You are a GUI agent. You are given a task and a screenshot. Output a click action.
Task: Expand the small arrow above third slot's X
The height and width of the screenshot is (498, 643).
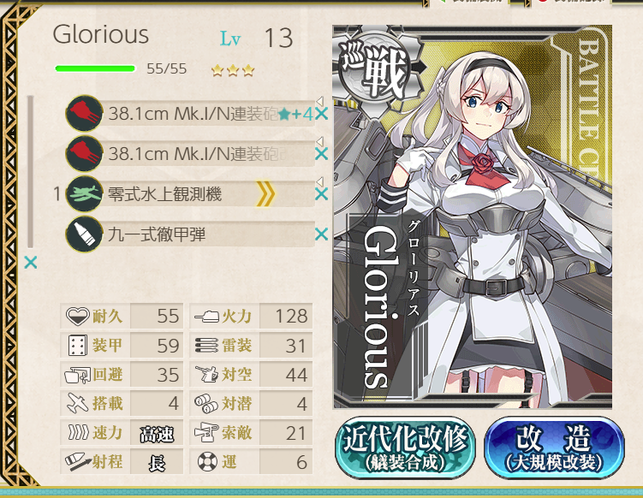coord(320,181)
